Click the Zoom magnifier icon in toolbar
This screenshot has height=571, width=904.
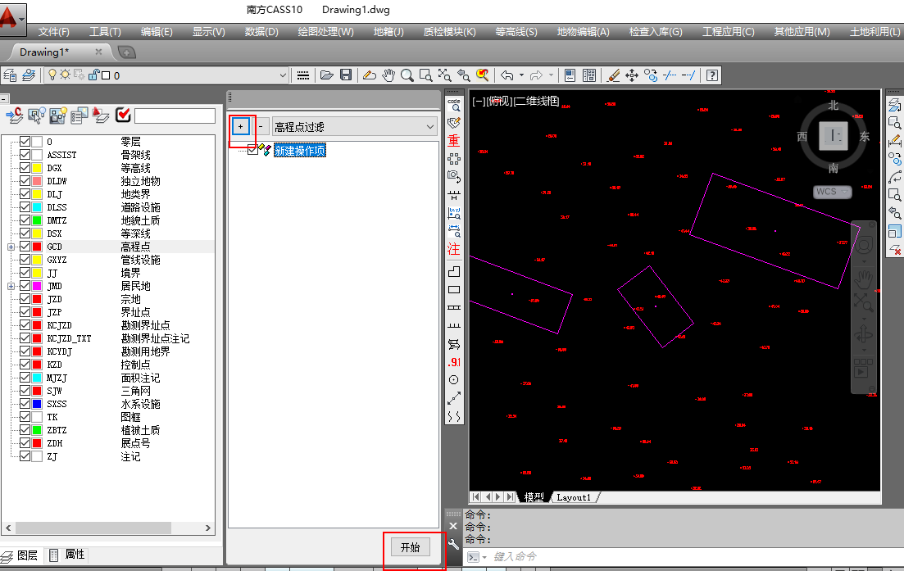click(x=407, y=75)
